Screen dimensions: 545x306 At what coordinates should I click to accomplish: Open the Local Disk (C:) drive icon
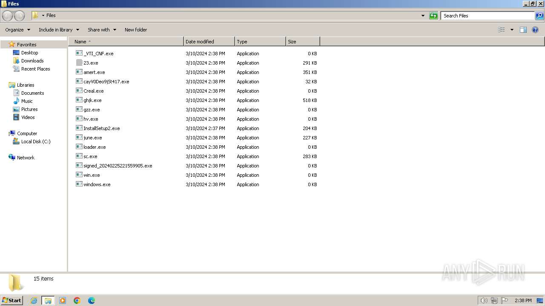click(x=16, y=142)
